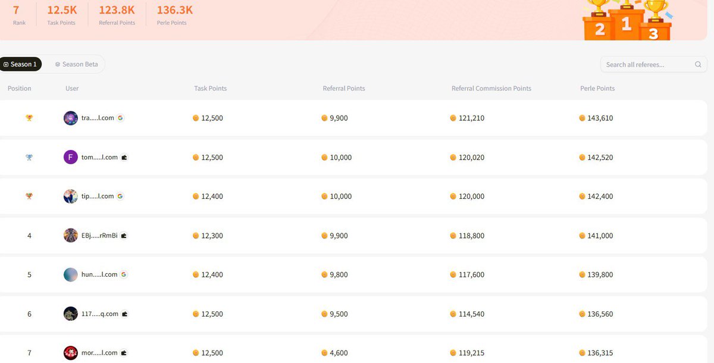Click Google icon next to tip.....l.com
The height and width of the screenshot is (363, 714).
[120, 196]
